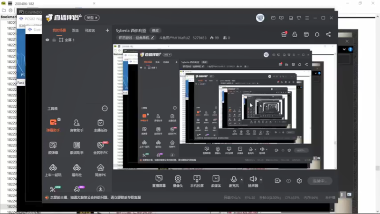Image resolution: width=380 pixels, height=214 pixels.
Task: Click the purple-badge tool icon beside scissors
Action: coord(78,189)
